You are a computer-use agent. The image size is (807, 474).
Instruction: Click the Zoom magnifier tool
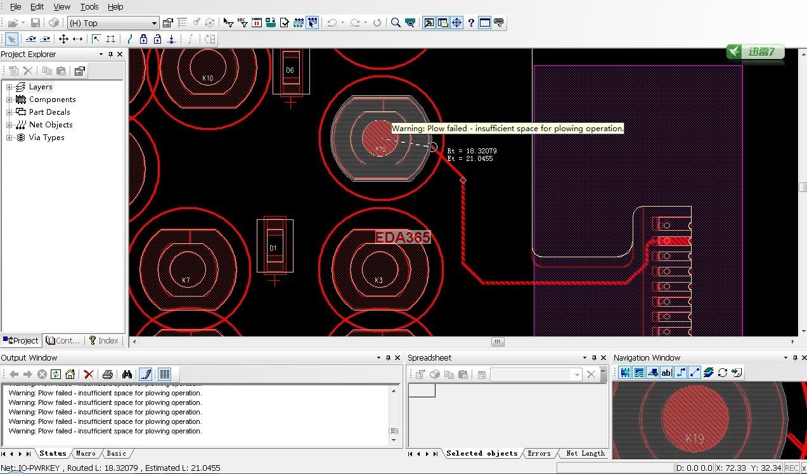coord(396,23)
